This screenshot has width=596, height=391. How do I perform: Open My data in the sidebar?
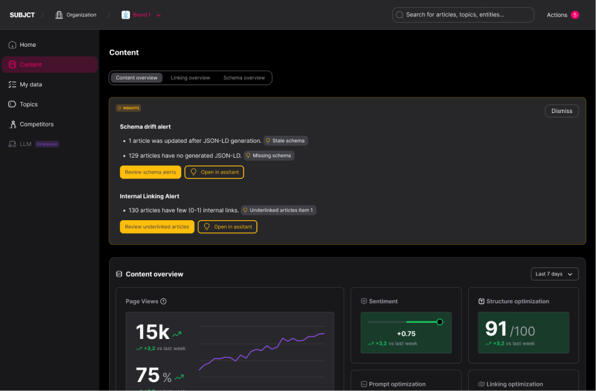point(49,84)
